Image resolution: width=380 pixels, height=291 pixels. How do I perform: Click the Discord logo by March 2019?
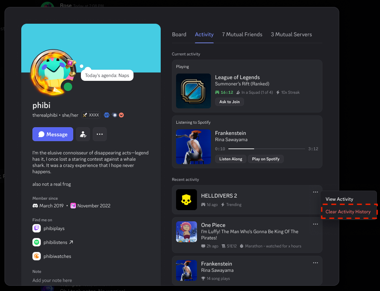click(35, 206)
